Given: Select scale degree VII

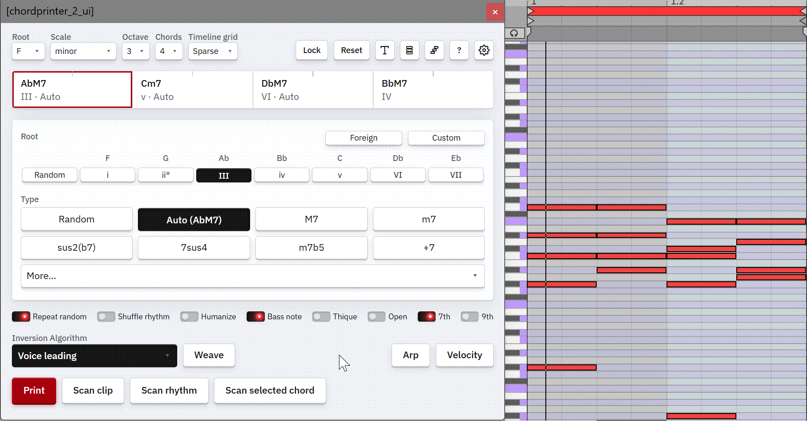Looking at the screenshot, I should (456, 175).
